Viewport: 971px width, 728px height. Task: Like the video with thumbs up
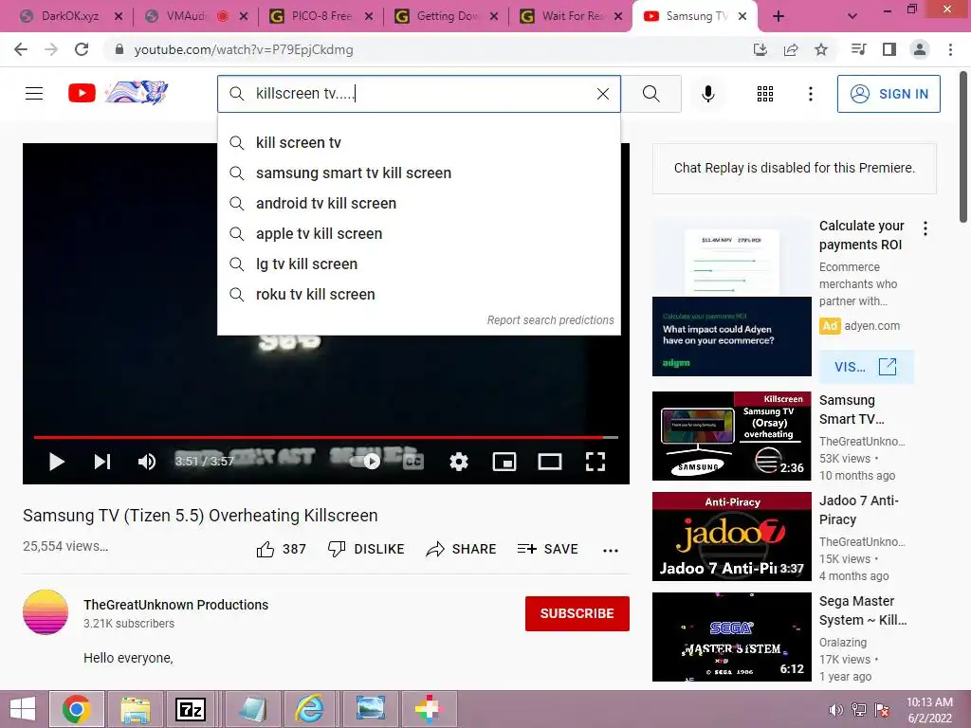(281, 549)
